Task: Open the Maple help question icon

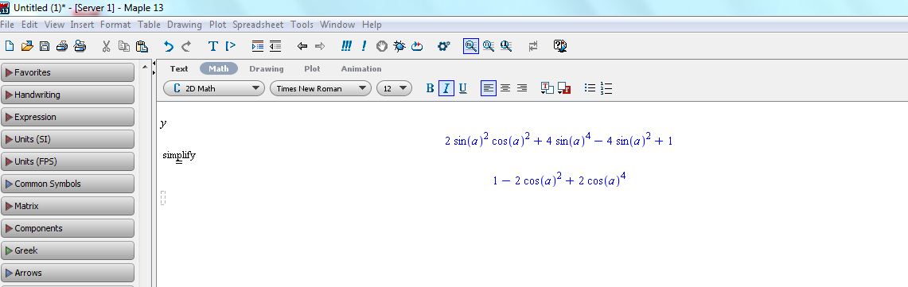Action: [x=560, y=46]
